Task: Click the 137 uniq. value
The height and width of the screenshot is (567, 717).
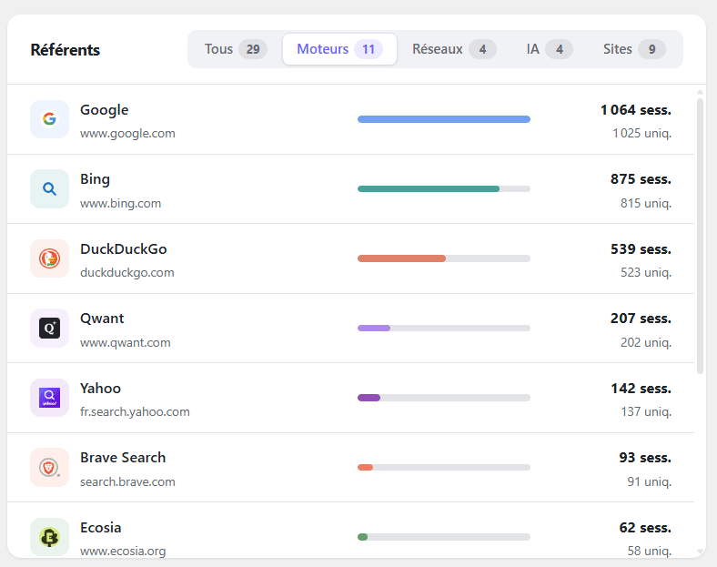Action: point(646,412)
